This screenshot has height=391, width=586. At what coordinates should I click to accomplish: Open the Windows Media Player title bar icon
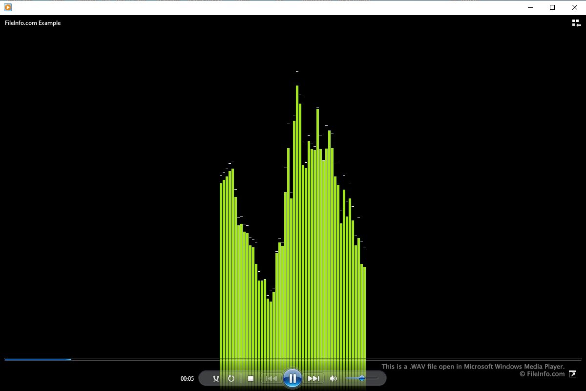(x=8, y=7)
